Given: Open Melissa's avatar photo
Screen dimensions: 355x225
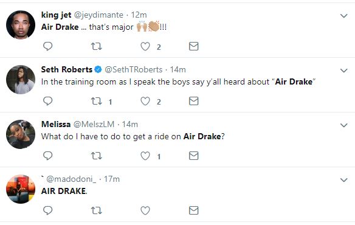Looking at the screenshot, I should [x=21, y=134].
